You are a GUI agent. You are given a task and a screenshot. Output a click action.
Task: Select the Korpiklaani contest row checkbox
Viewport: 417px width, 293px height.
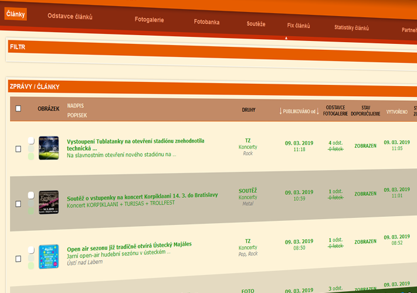coord(18,204)
